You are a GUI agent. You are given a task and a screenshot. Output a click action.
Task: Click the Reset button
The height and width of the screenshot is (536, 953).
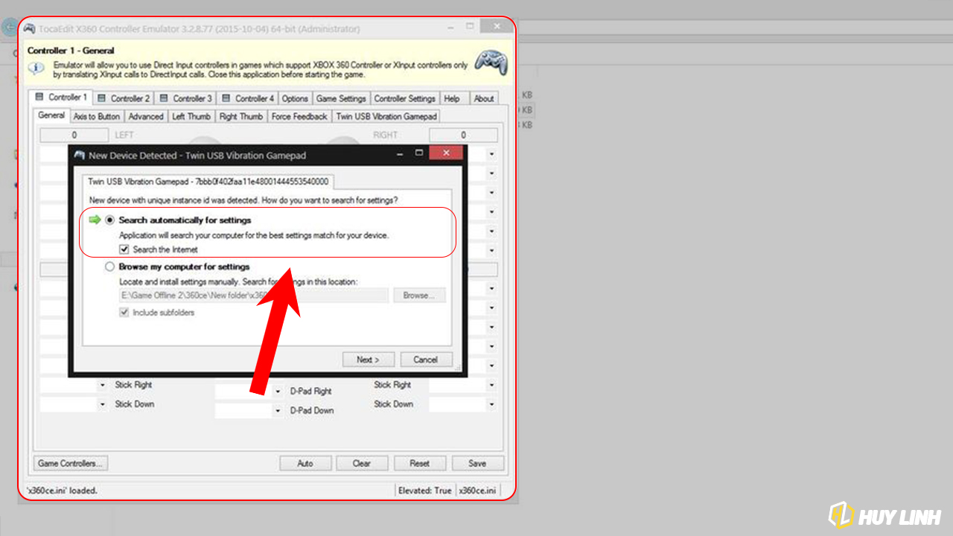click(420, 463)
